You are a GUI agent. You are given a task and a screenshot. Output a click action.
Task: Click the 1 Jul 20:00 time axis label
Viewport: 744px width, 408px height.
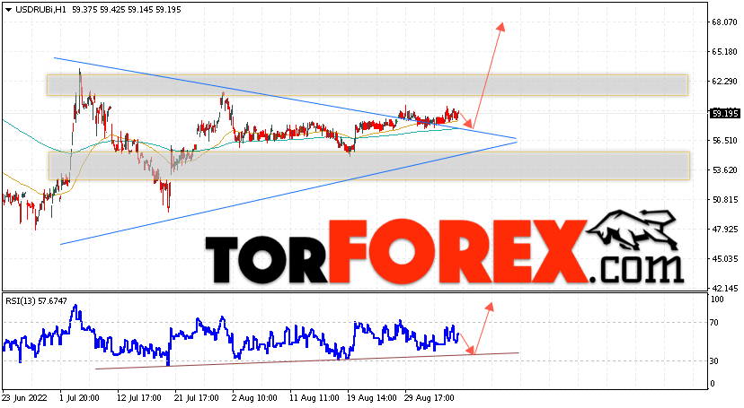(79, 398)
